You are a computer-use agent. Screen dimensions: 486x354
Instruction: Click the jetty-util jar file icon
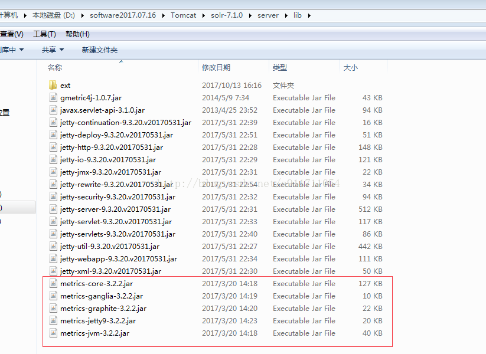coord(53,246)
